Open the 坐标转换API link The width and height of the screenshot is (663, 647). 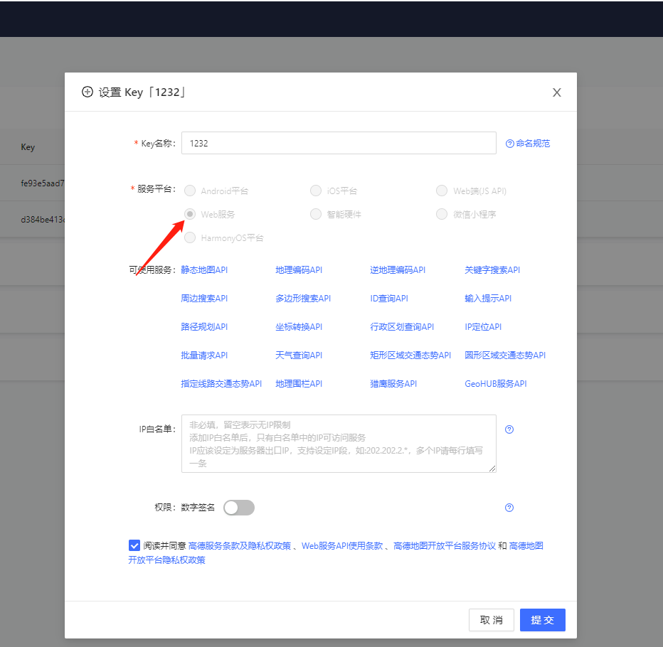299,326
